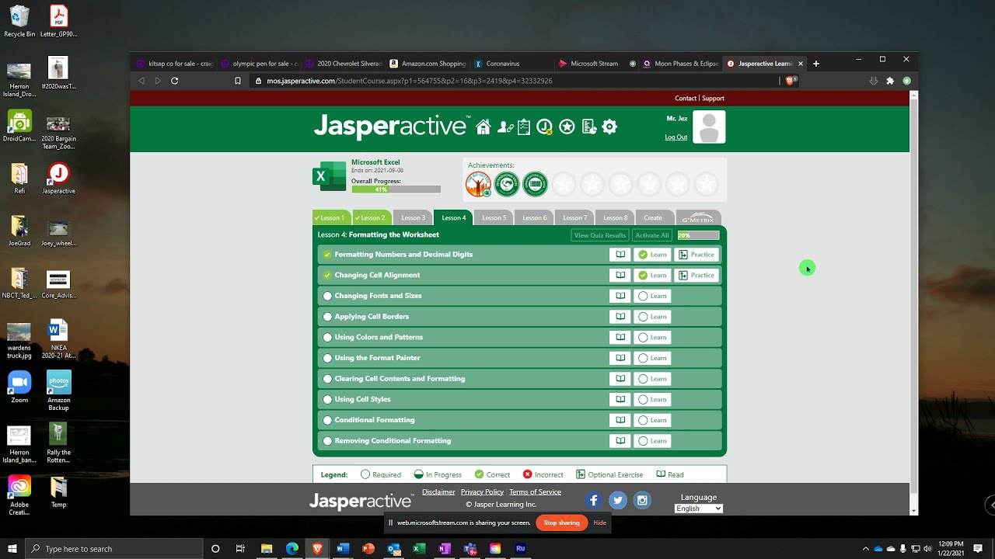This screenshot has width=995, height=559.
Task: Open reading for Changing Fonts and Sizes
Action: pyautogui.click(x=620, y=296)
